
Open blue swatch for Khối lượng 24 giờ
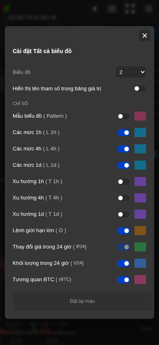pyautogui.click(x=140, y=263)
